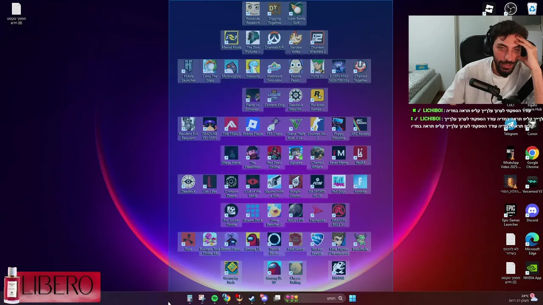The image size is (543, 305).
Task: Open Rockstar Games launcher icon
Action: tap(317, 100)
